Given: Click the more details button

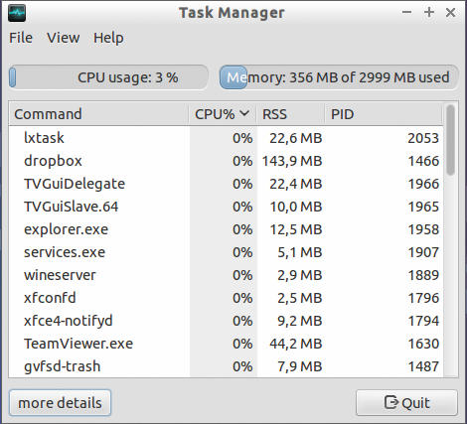Looking at the screenshot, I should point(60,403).
